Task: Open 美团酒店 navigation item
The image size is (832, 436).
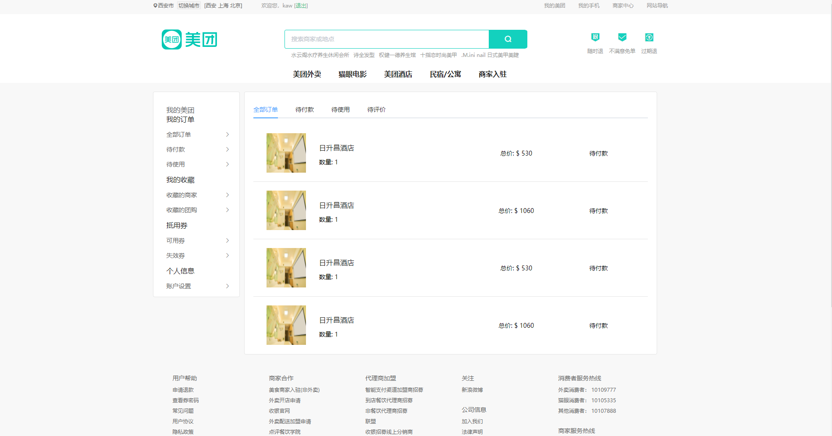Action: [398, 74]
